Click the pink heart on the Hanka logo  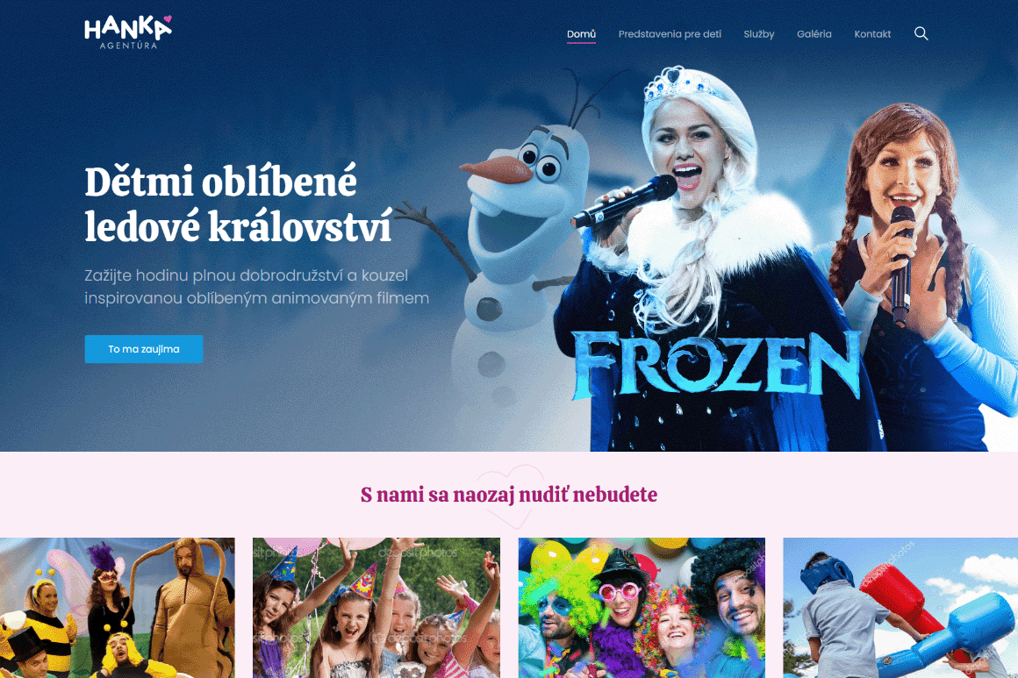(x=168, y=18)
